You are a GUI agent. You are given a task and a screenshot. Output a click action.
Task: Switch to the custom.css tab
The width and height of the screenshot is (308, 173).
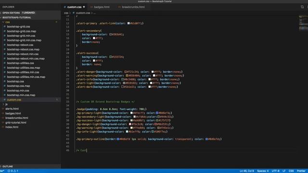[x=74, y=7]
